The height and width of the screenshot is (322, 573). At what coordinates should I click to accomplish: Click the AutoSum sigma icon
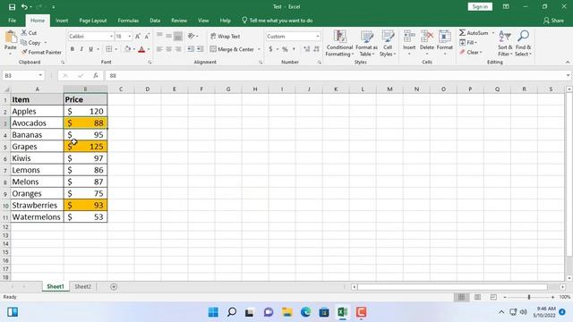(462, 33)
